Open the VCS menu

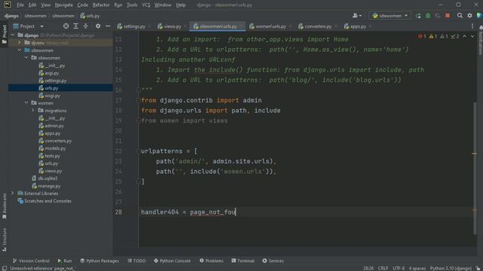(x=146, y=5)
